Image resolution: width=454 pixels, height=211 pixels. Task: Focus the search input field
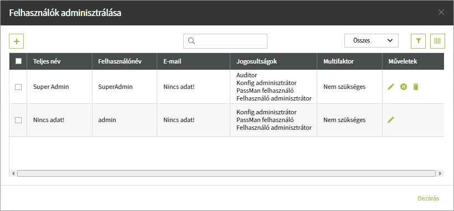click(225, 41)
